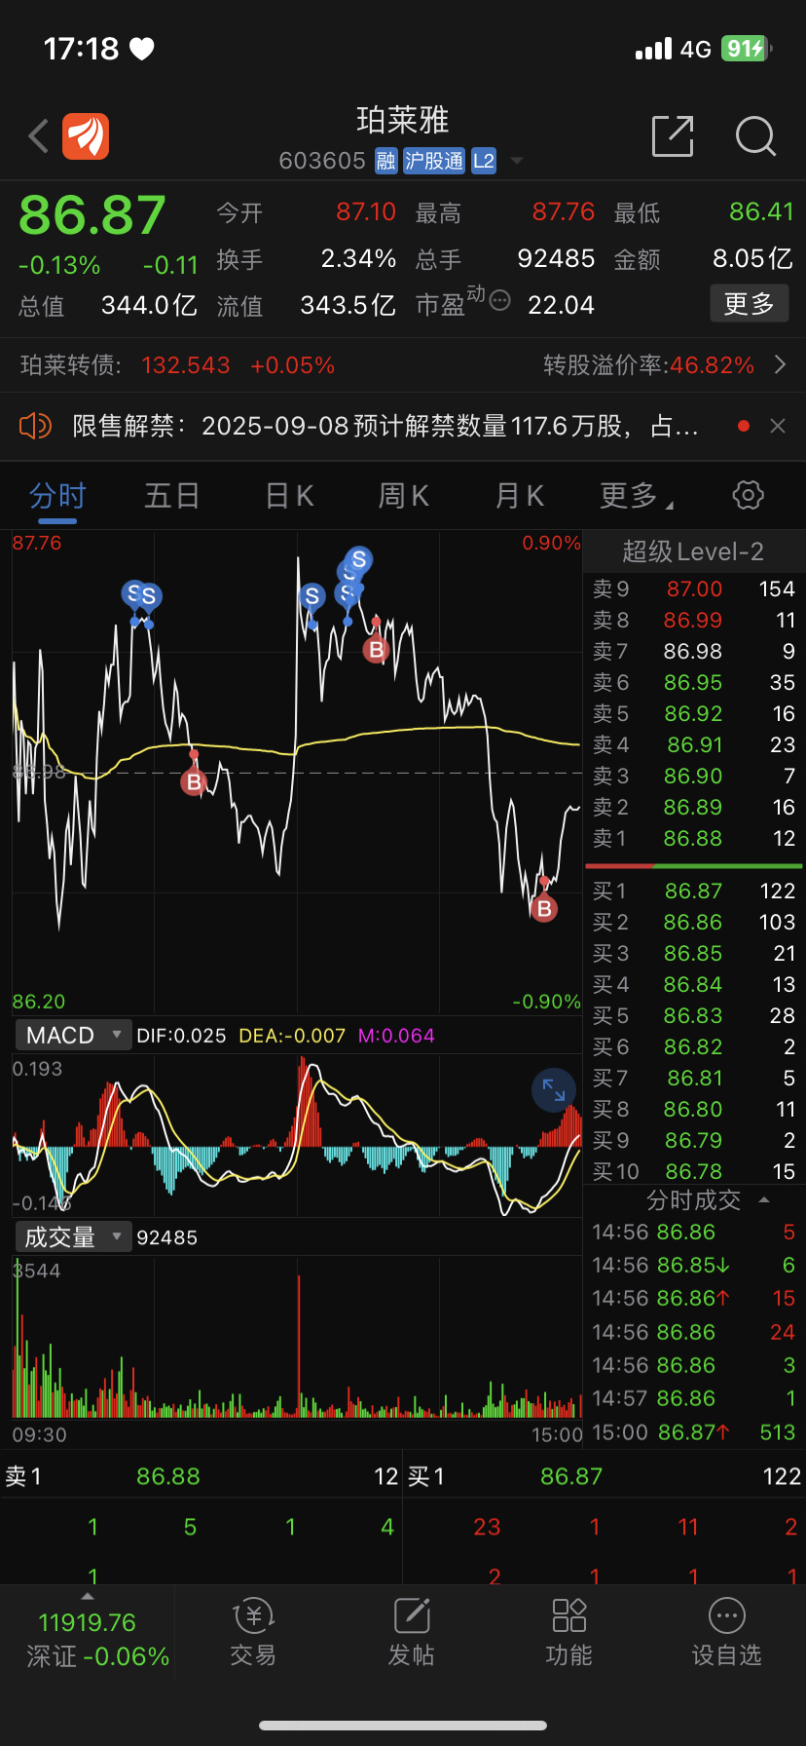This screenshot has width=806, height=1746.
Task: Expand index ticker with small up arrow
Action: pos(88,1596)
